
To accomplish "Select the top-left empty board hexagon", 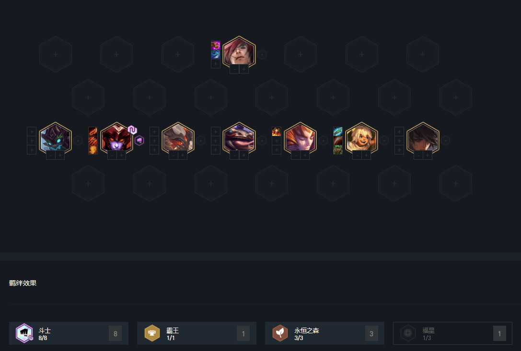I will coord(56,55).
